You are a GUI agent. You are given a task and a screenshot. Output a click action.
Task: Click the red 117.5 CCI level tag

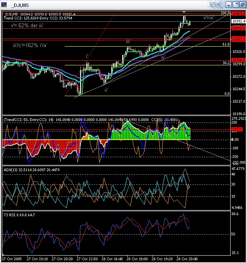click(x=237, y=130)
